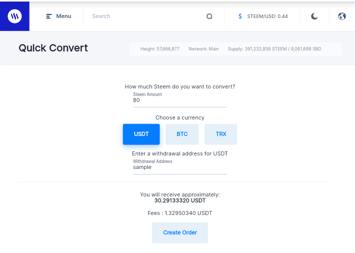This screenshot has width=355, height=253.
Task: Open the Menu hamburger icon
Action: click(49, 16)
